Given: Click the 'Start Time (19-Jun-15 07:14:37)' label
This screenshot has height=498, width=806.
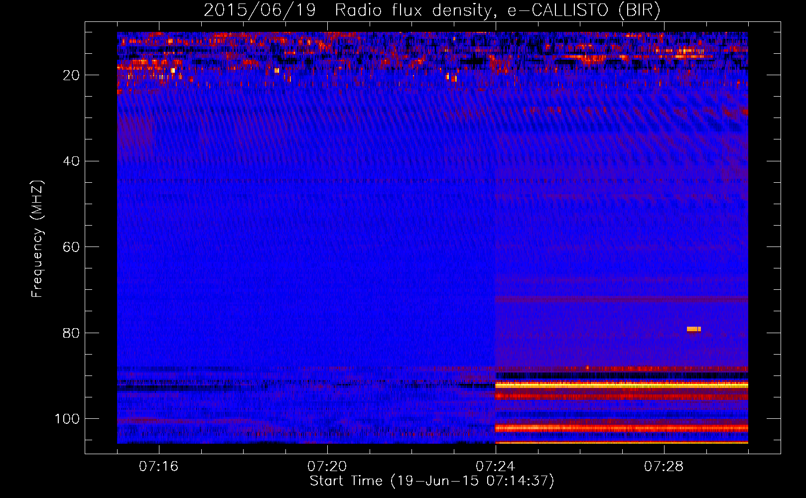Looking at the screenshot, I should [x=432, y=481].
